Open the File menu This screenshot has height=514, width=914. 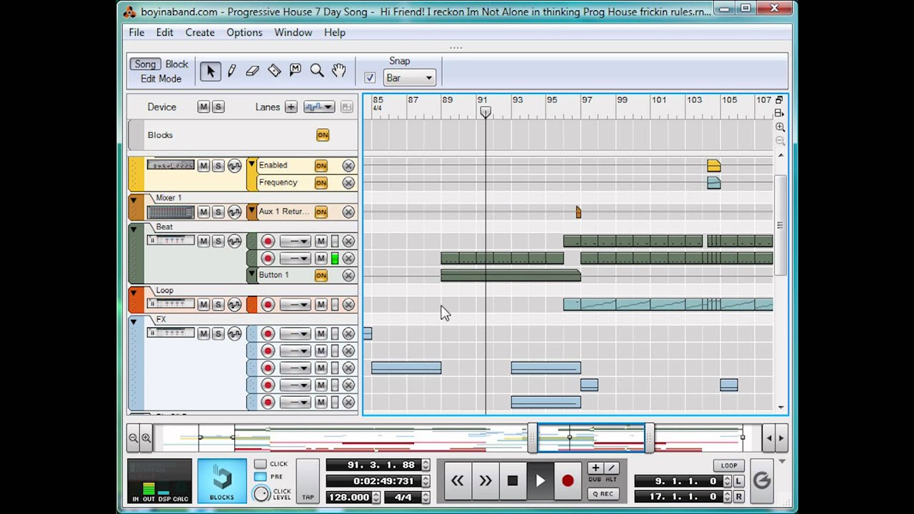(136, 32)
